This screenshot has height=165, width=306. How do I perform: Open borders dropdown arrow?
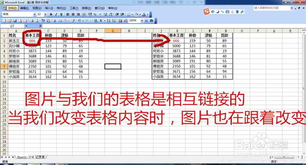coord(132,14)
